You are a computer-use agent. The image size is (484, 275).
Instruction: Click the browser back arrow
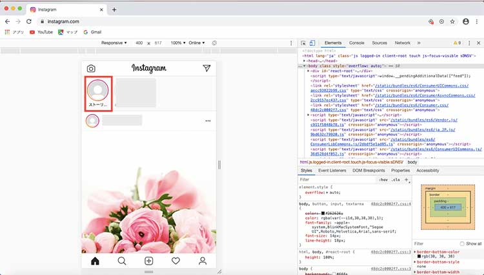point(7,21)
